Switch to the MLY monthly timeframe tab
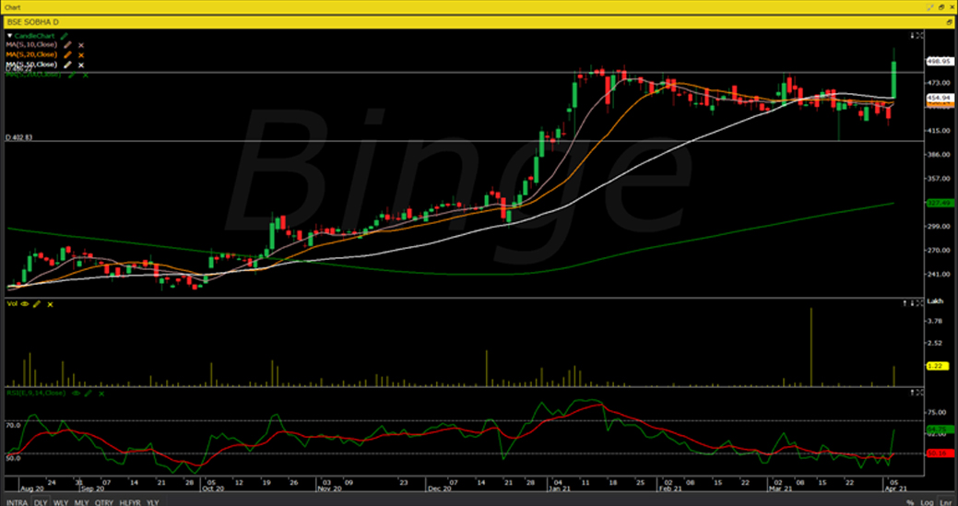Image resolution: width=958 pixels, height=506 pixels. tap(82, 501)
